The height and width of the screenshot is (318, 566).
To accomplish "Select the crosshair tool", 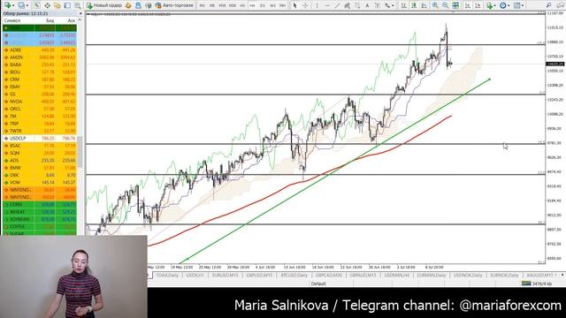I will point(305,5).
